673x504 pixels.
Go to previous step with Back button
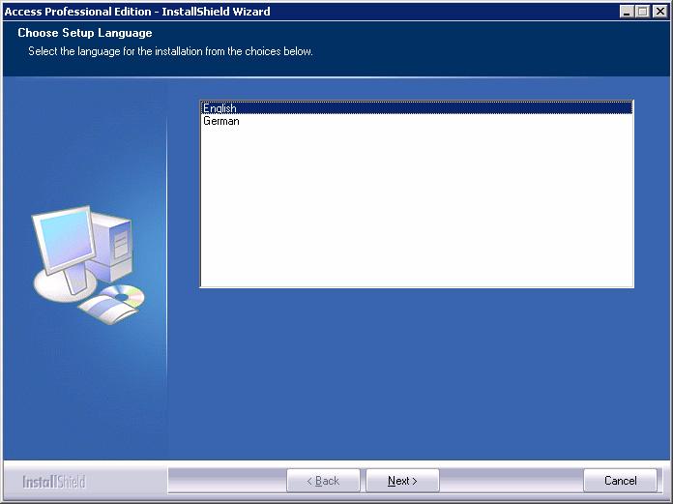tap(323, 481)
